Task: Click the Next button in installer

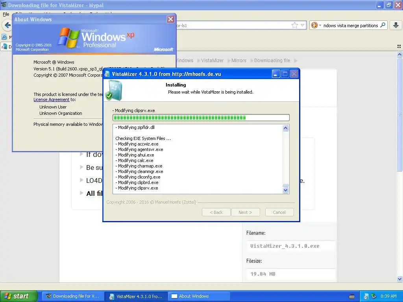Action: [245, 212]
